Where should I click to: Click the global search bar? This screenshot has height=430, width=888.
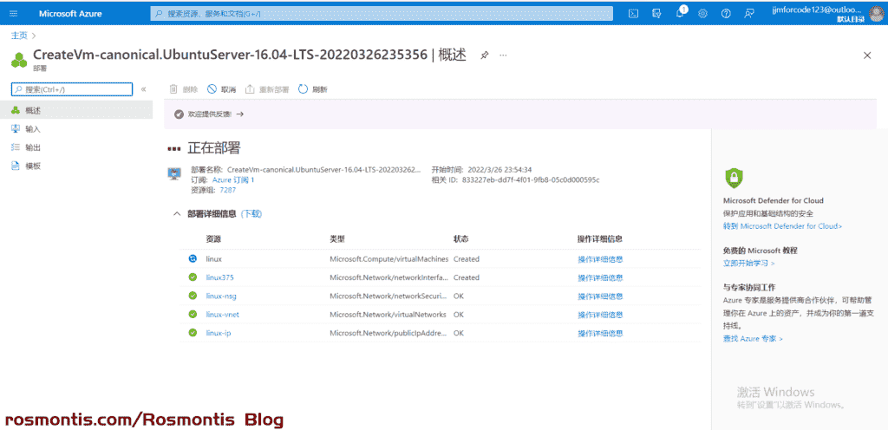tap(382, 14)
